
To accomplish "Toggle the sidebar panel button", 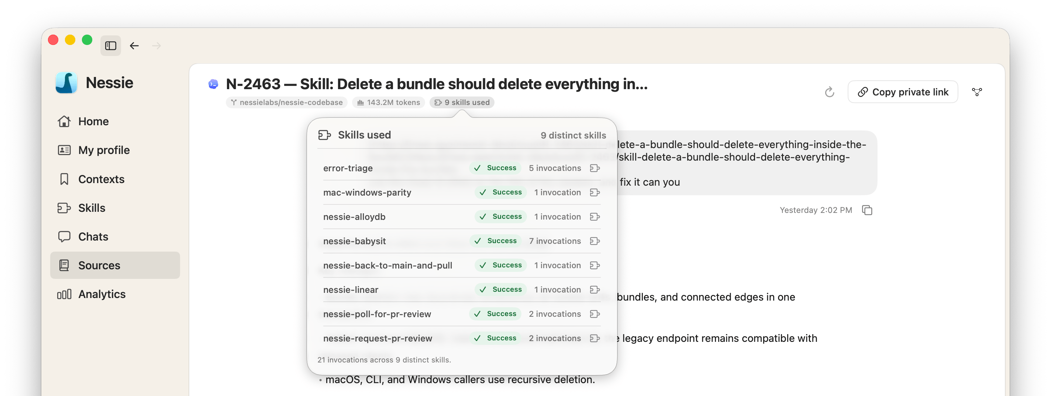I will click(x=111, y=46).
